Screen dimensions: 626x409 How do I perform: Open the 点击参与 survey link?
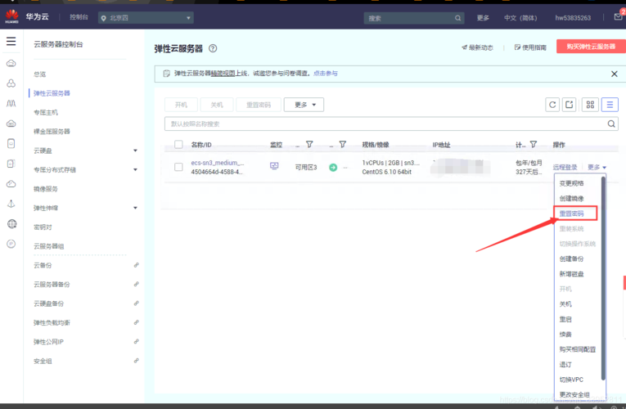(326, 74)
